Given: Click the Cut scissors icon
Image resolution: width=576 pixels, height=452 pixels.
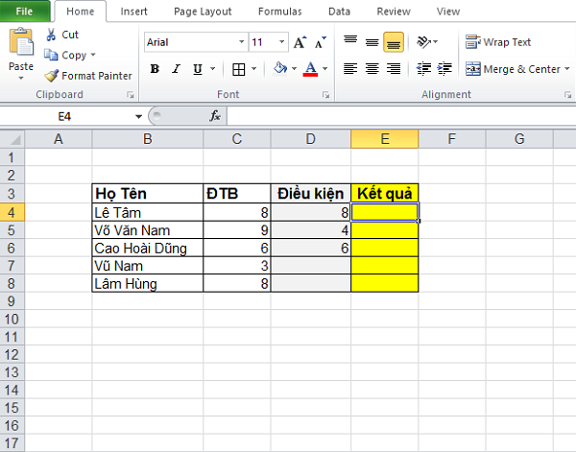Looking at the screenshot, I should pyautogui.click(x=51, y=34).
